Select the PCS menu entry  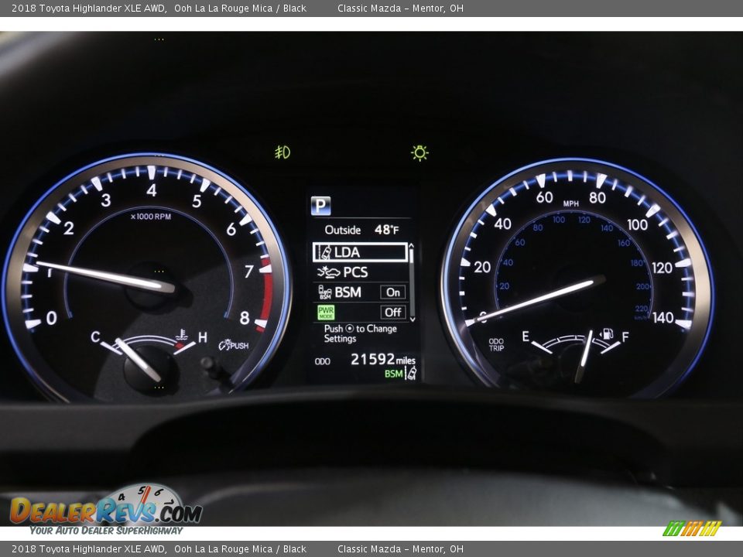click(355, 272)
